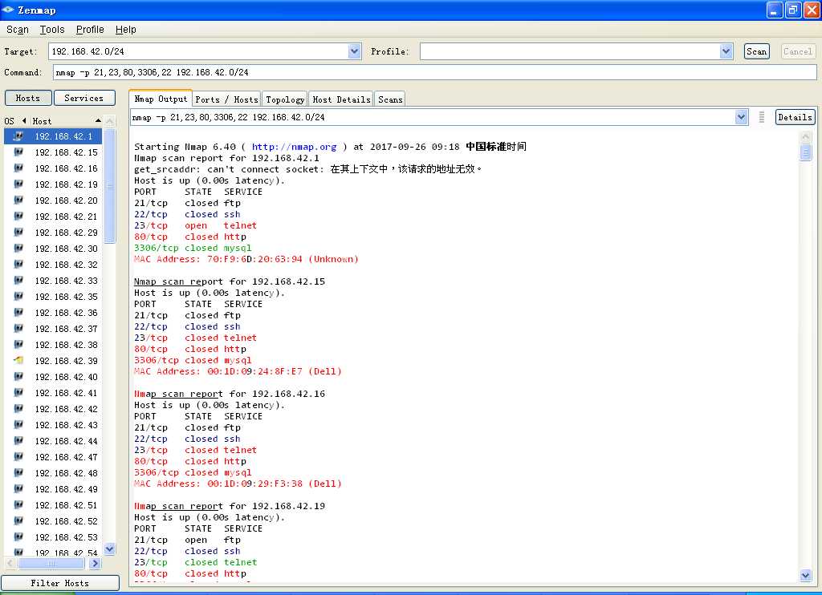Switch to the Scans tab
Screen dimensions: 822x595
click(x=390, y=99)
